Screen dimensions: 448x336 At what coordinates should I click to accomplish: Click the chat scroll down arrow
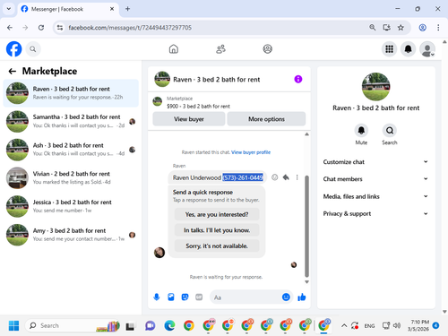point(306,282)
